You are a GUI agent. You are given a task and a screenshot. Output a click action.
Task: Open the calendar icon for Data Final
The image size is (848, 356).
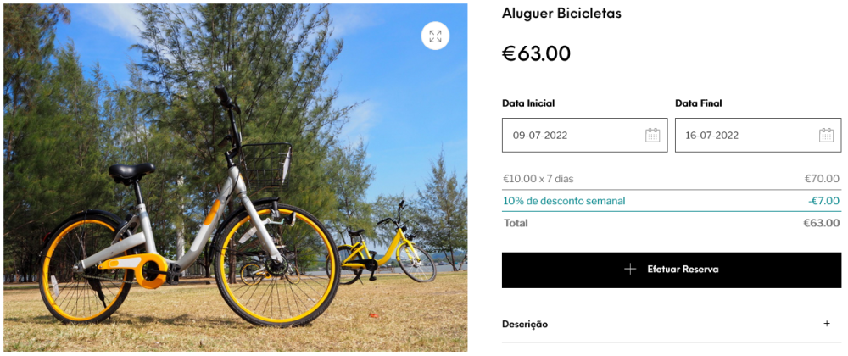tap(826, 135)
